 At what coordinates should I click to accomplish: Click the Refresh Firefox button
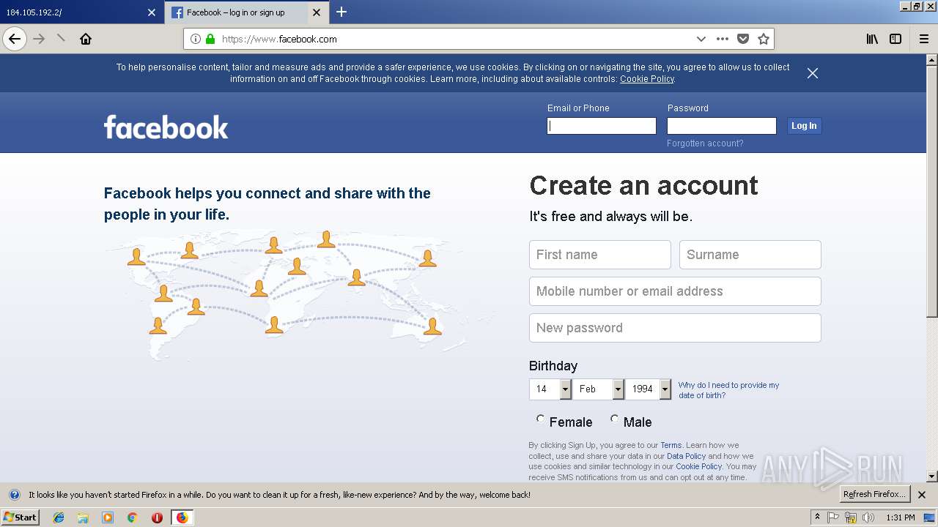pos(874,495)
